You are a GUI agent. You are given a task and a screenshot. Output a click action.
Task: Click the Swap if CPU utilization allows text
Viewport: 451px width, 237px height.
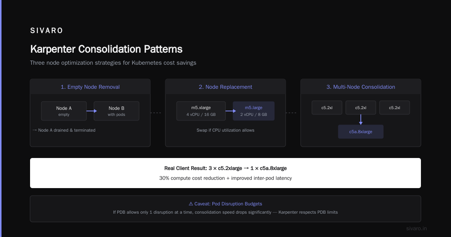225,130
